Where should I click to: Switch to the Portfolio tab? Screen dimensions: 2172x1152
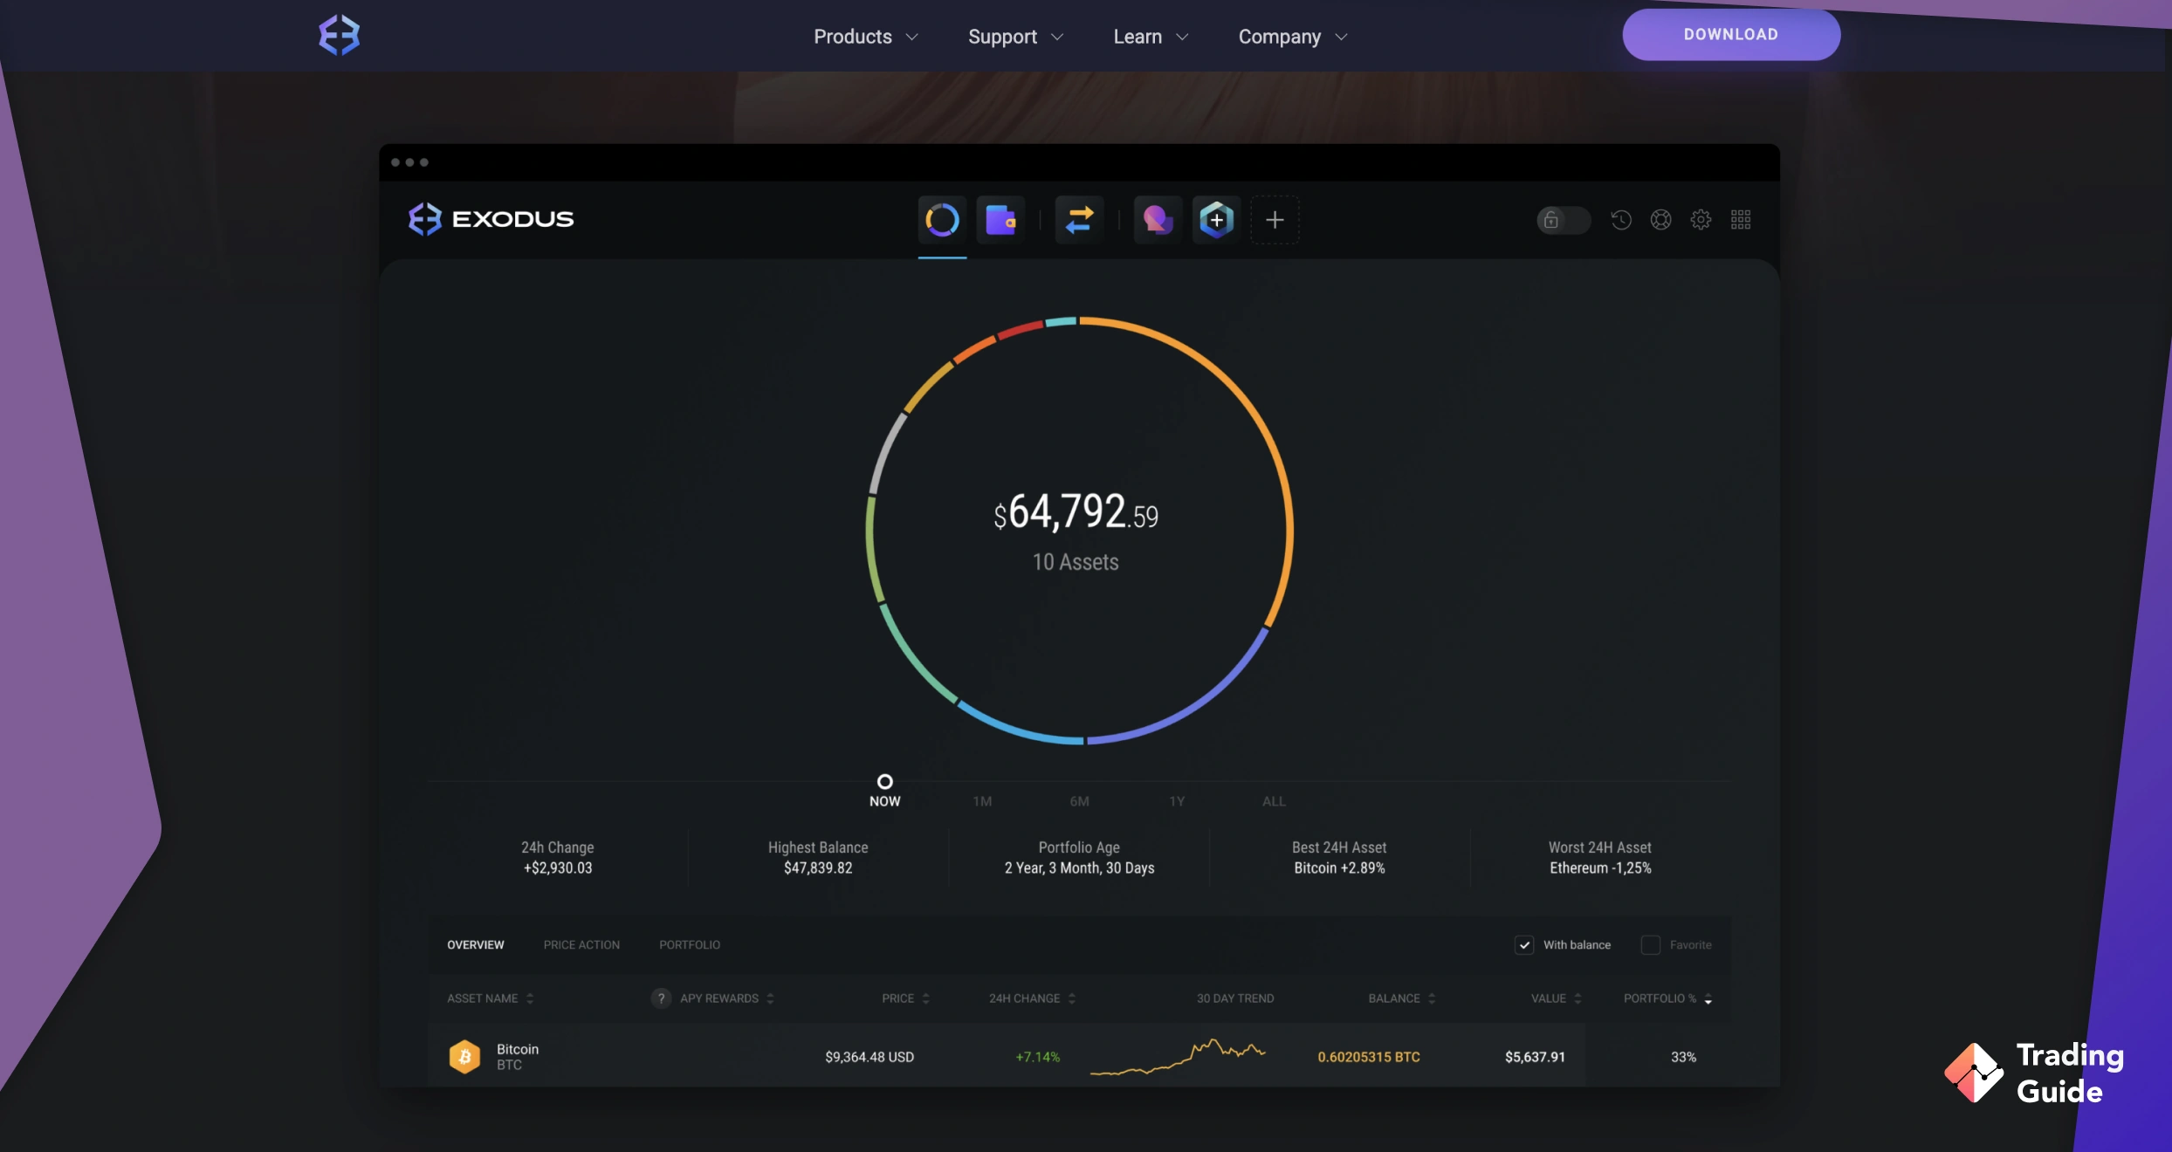click(x=690, y=945)
